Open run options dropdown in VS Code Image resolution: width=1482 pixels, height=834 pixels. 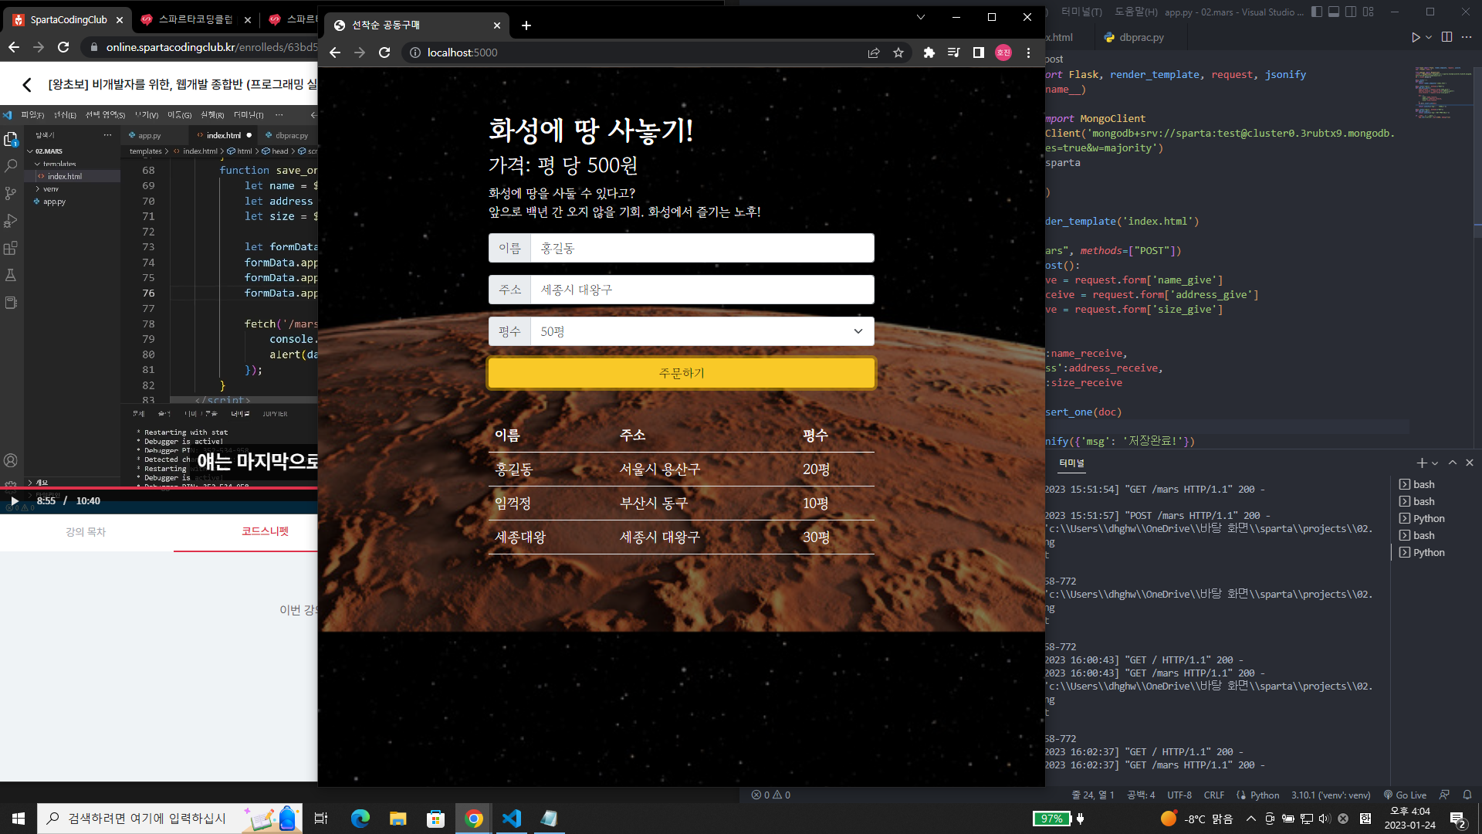click(x=1429, y=37)
